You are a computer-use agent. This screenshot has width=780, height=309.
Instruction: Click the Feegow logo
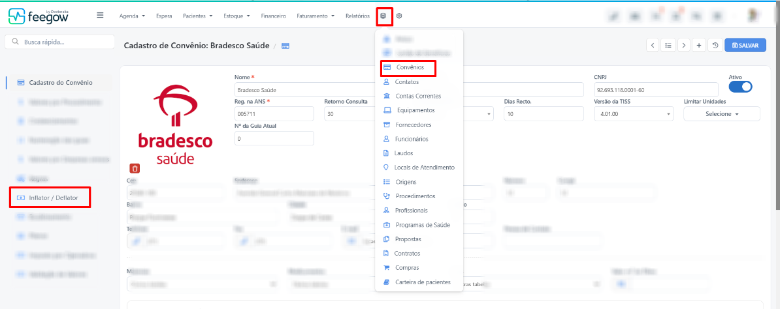click(x=39, y=16)
